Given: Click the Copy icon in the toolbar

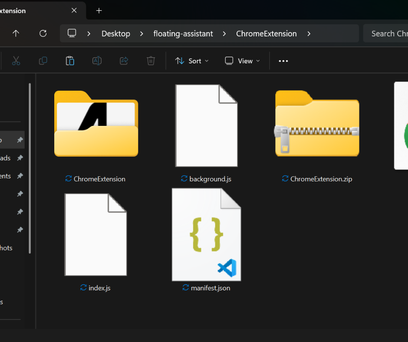Looking at the screenshot, I should pos(43,61).
